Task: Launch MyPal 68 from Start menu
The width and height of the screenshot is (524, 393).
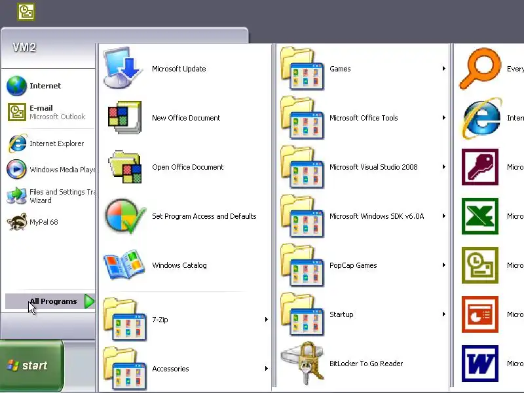Action: (50, 222)
